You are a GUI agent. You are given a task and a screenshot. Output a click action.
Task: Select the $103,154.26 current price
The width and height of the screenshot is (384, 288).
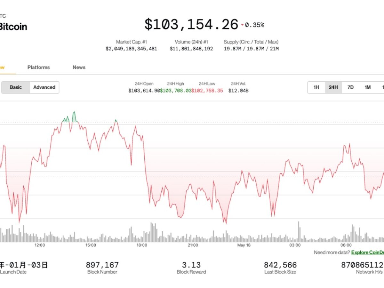tap(191, 25)
